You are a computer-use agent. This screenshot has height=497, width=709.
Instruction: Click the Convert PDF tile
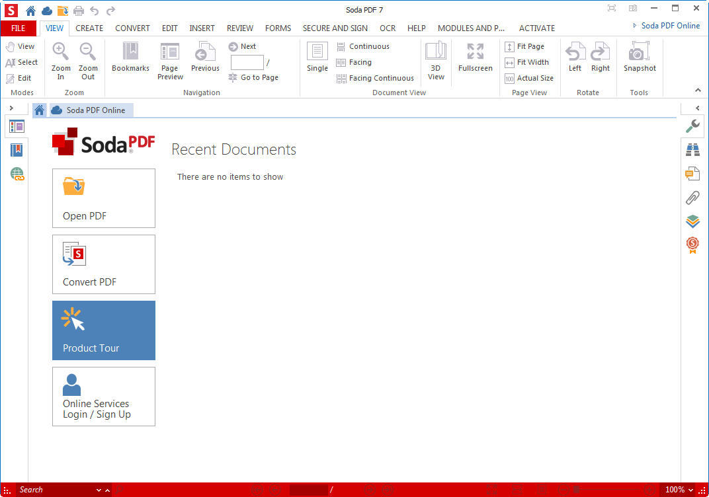click(x=103, y=264)
